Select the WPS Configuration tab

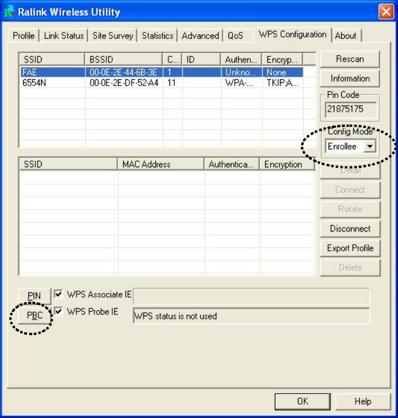(293, 34)
